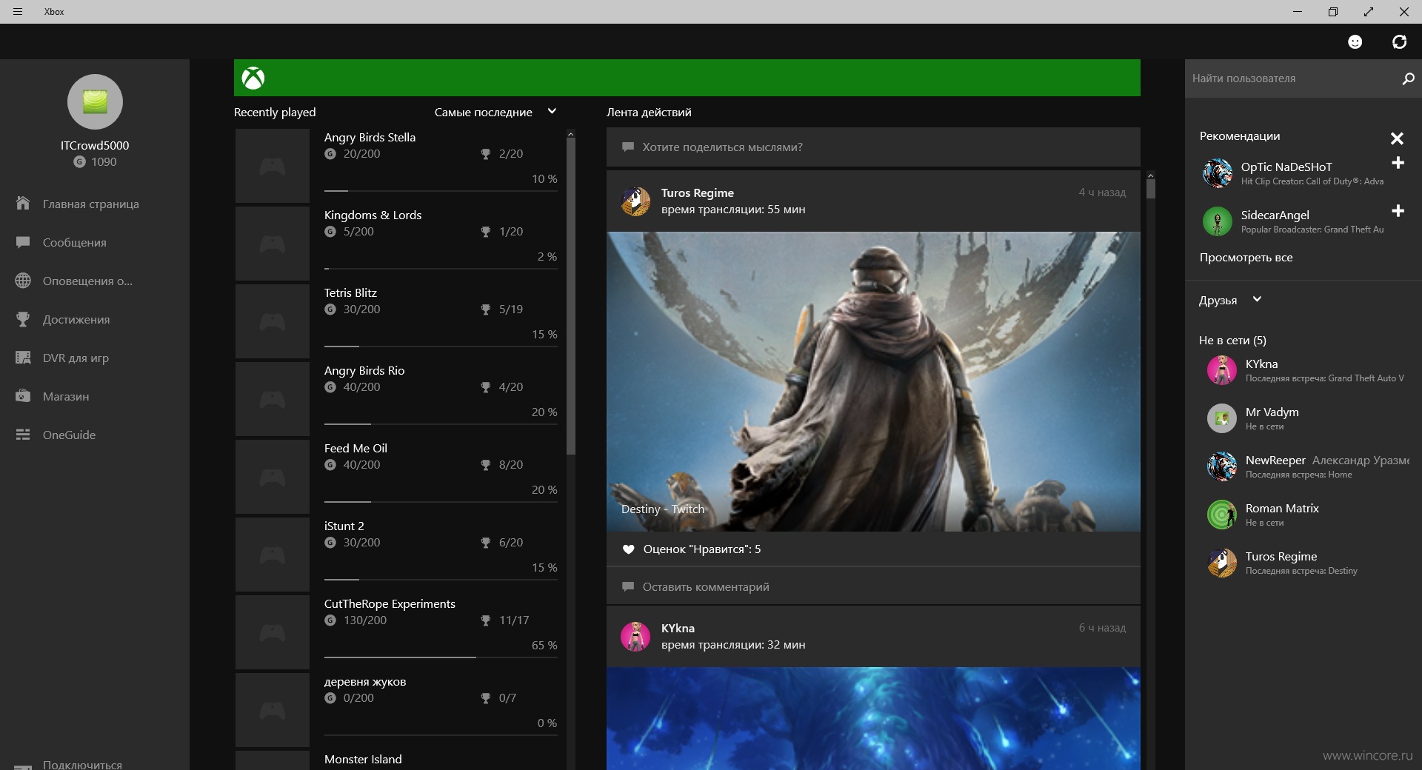This screenshot has height=770, width=1422.
Task: Add SidecarAngel with the plus icon
Action: [x=1398, y=211]
